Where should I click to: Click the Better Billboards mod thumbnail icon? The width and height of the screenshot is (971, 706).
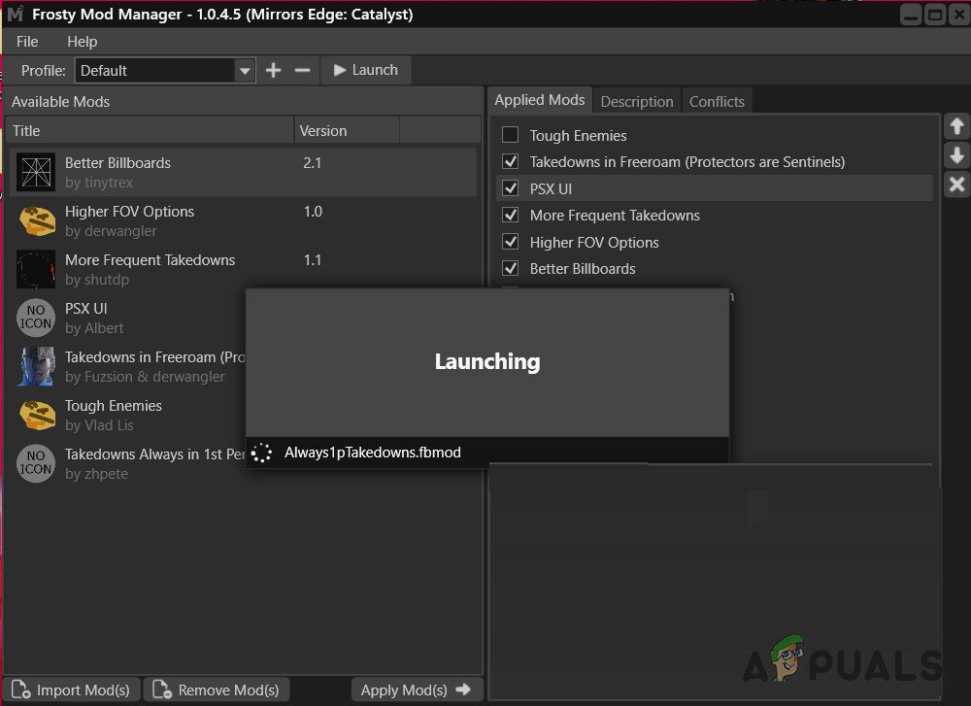[35, 172]
